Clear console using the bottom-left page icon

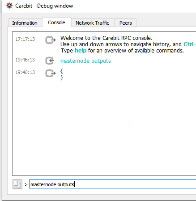17,184
